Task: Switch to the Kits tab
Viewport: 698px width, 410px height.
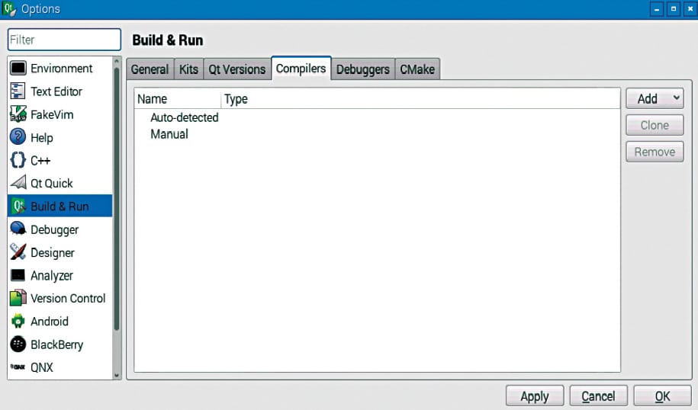Action: [x=188, y=69]
